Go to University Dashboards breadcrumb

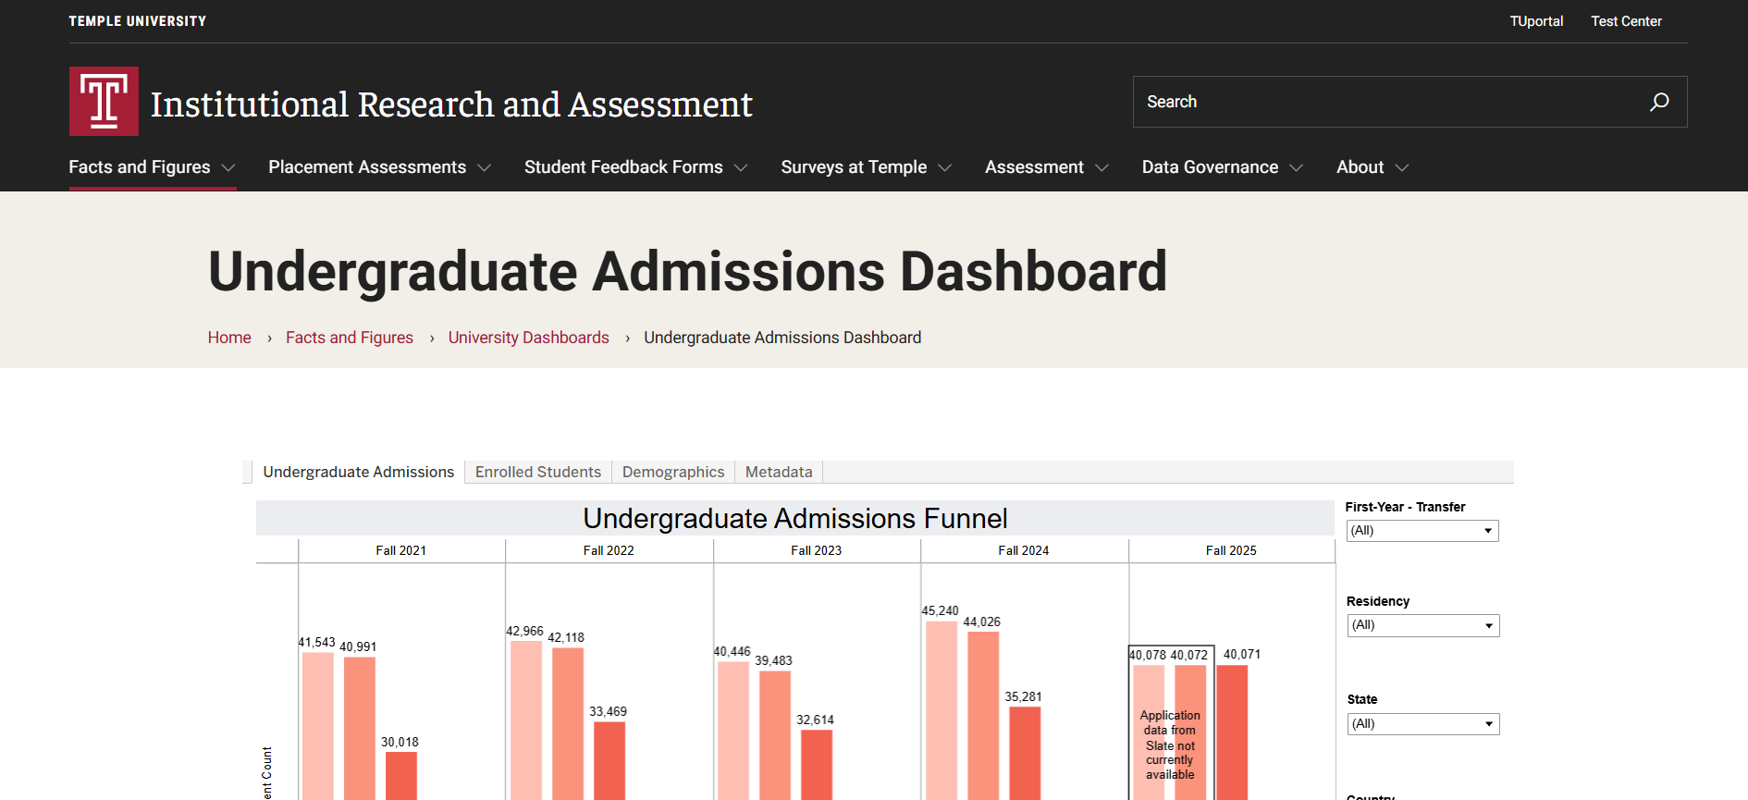(x=529, y=338)
